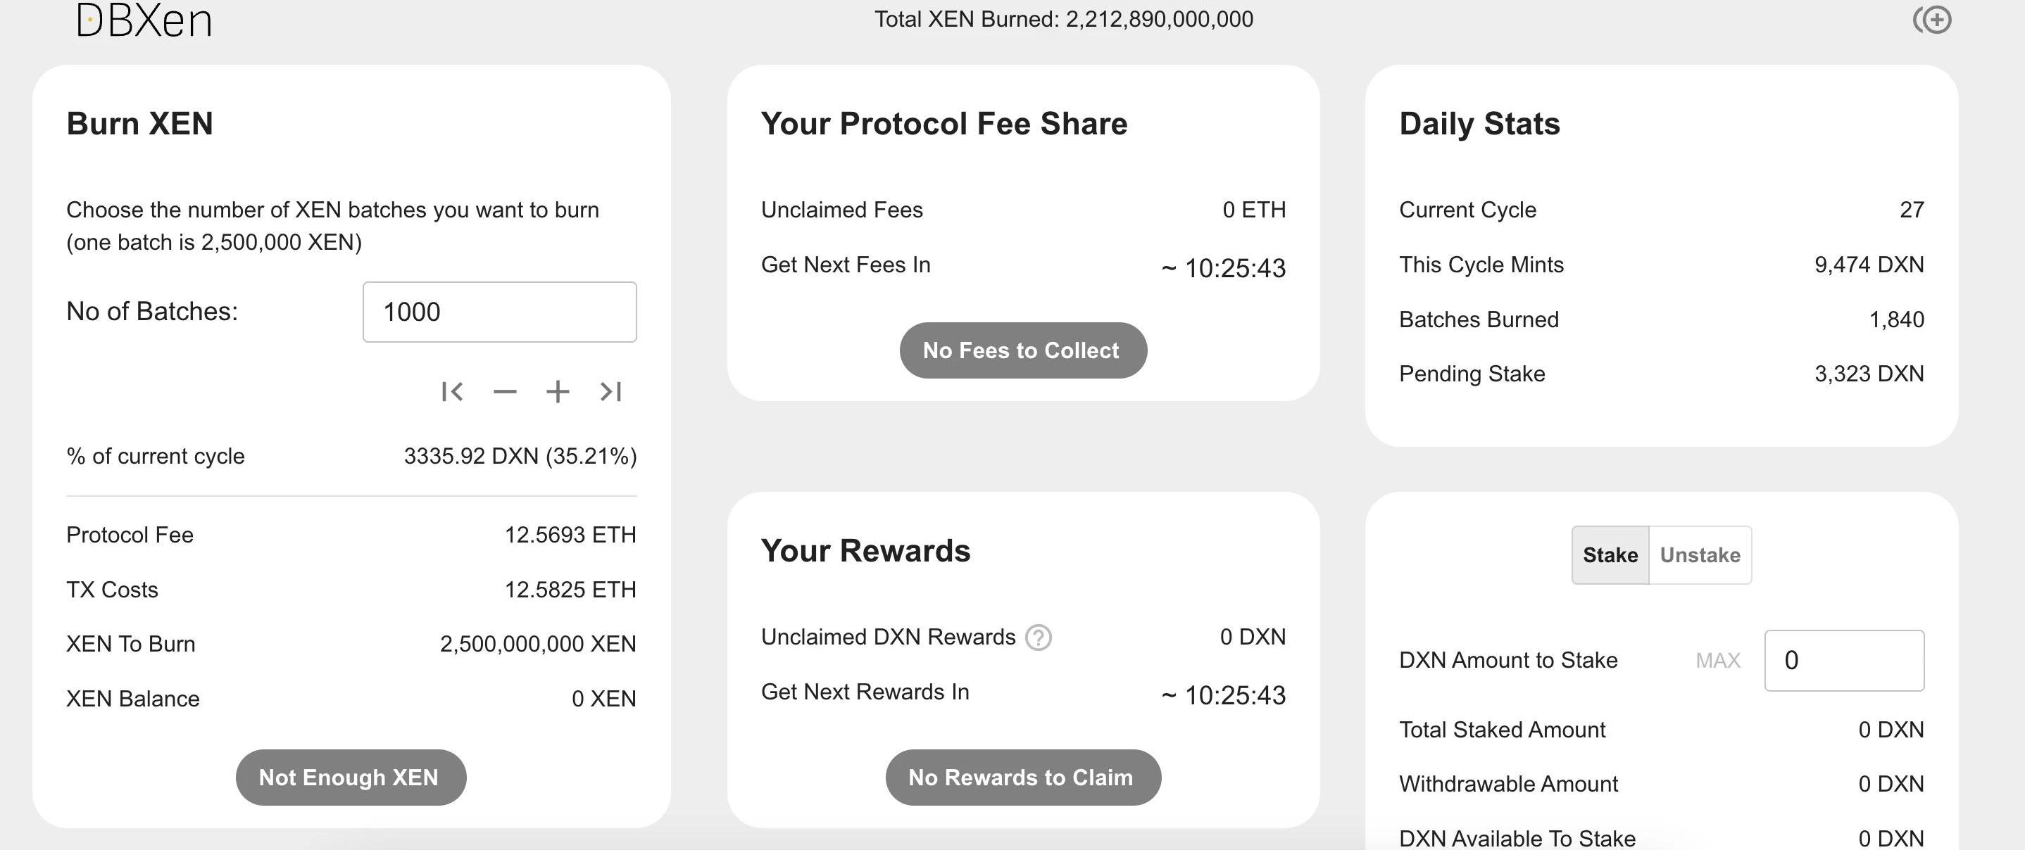Viewport: 2025px width, 850px height.
Task: Jump to minimum batches with first arrow
Action: coord(452,391)
